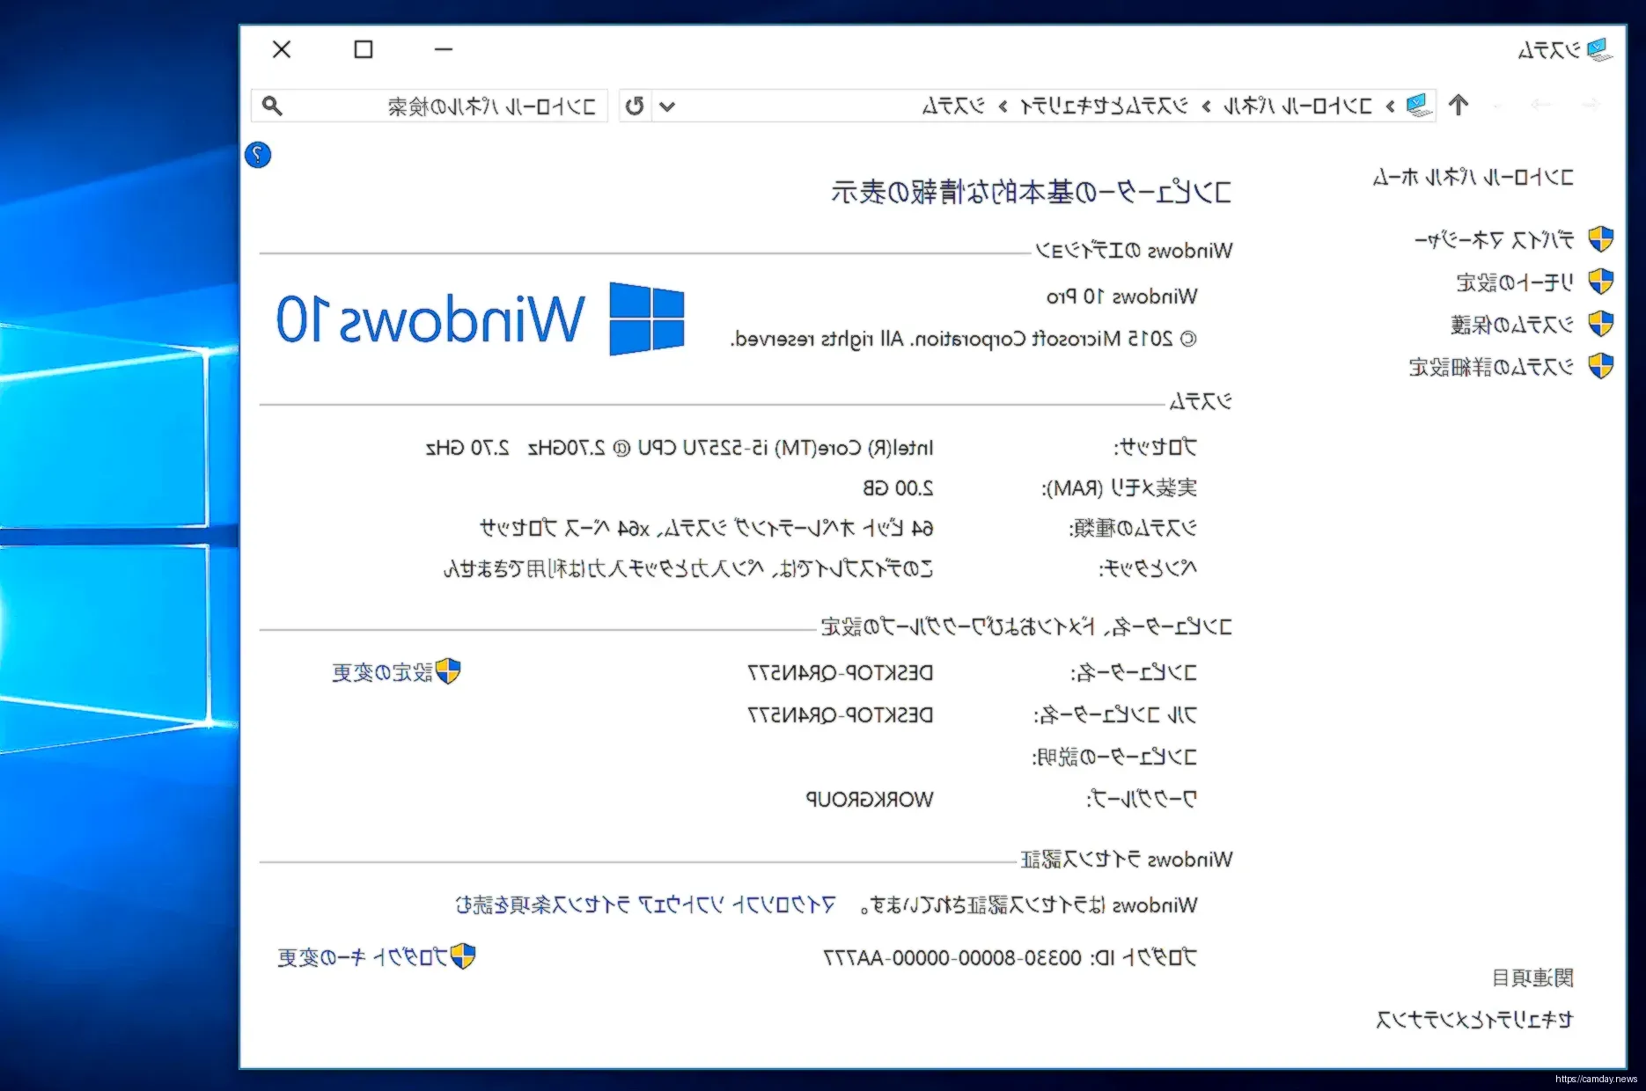The height and width of the screenshot is (1091, 1646).
Task: Click the computer icon in the address bar
Action: coord(1419,106)
